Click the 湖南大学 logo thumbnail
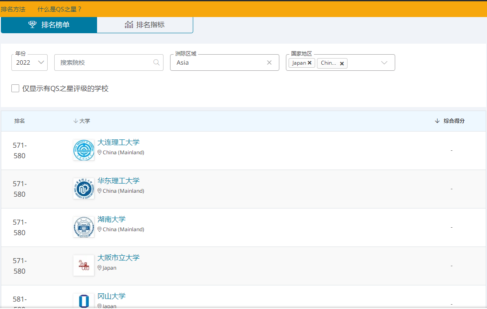487x309 pixels. (x=84, y=227)
